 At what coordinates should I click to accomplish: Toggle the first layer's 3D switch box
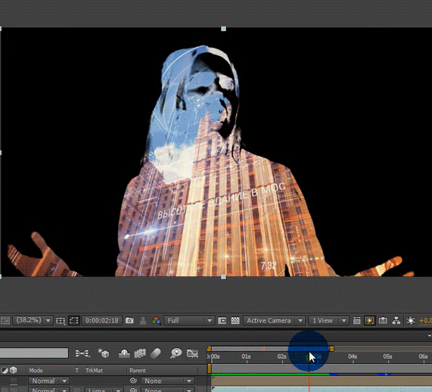pyautogui.click(x=14, y=381)
